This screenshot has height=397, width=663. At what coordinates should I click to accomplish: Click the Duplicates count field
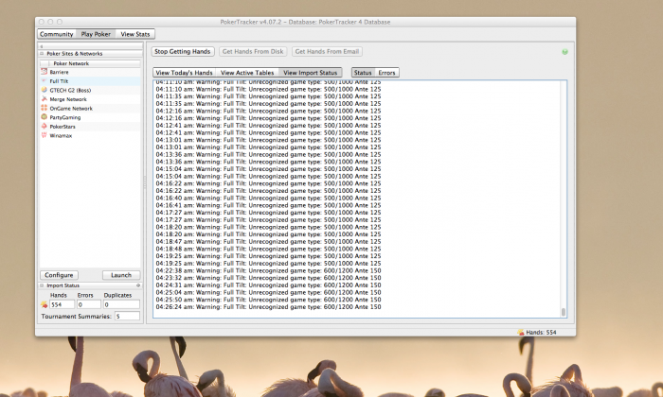[x=121, y=304]
